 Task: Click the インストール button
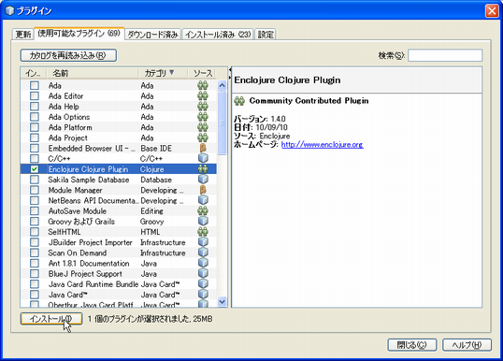click(51, 319)
